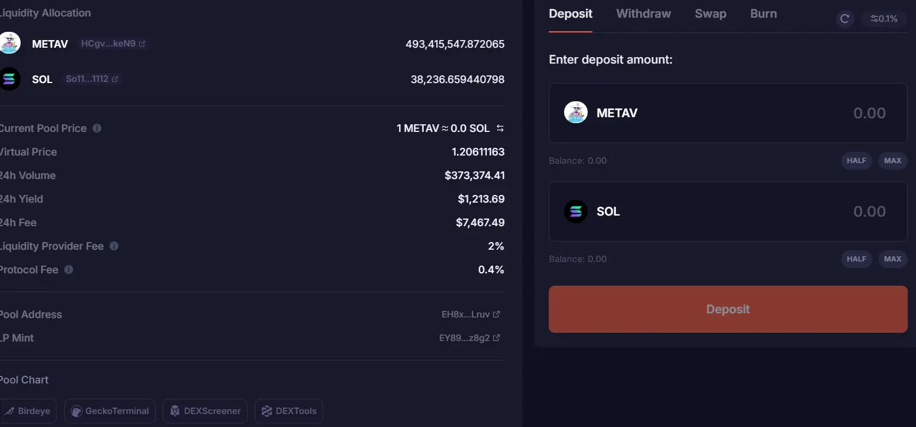916x427 pixels.
Task: Click MAX for the SOL balance
Action: click(x=892, y=259)
